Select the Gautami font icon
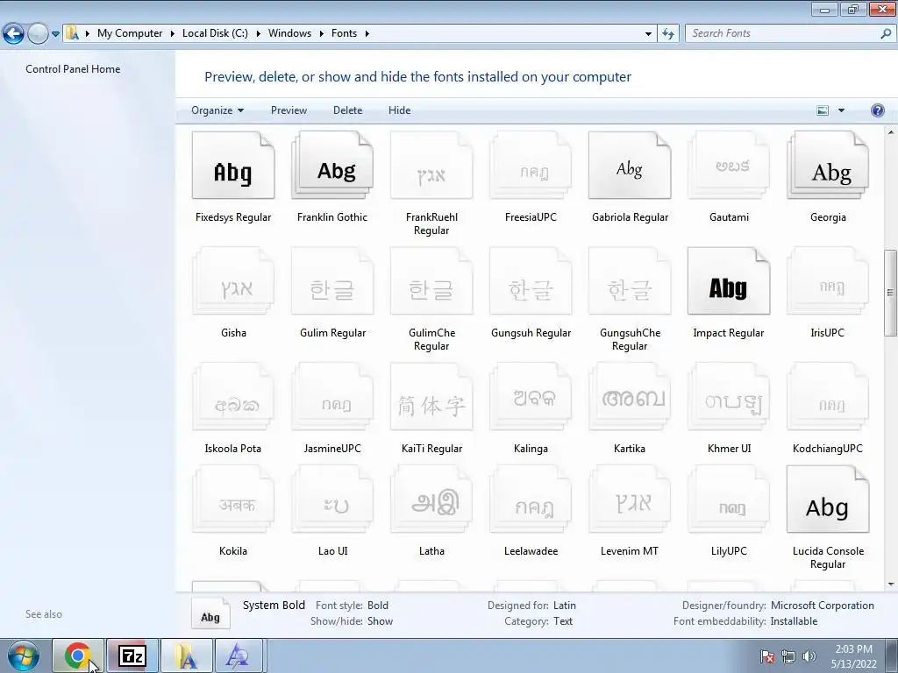Screen dimensions: 898x673 [729, 166]
